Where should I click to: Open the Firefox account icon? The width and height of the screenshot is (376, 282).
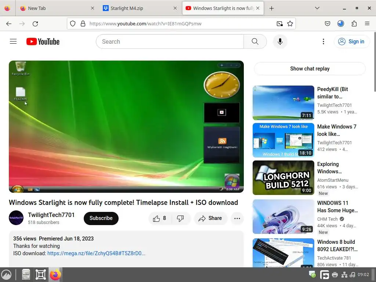(x=341, y=23)
